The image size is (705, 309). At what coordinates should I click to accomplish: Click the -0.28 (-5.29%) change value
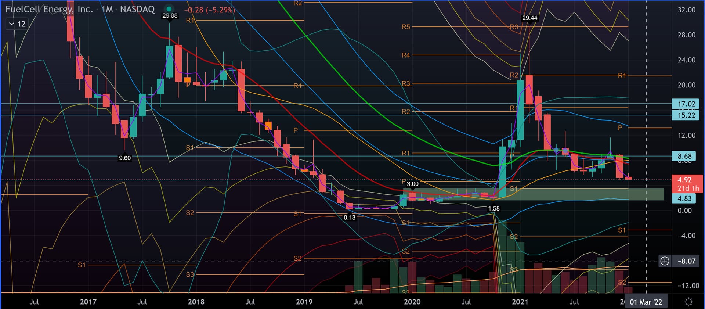[x=209, y=10]
